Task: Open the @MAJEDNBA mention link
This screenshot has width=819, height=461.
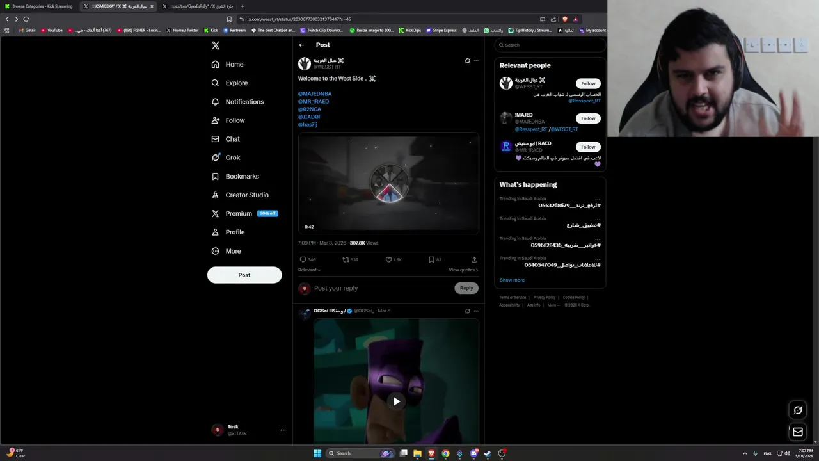Action: coord(315,94)
